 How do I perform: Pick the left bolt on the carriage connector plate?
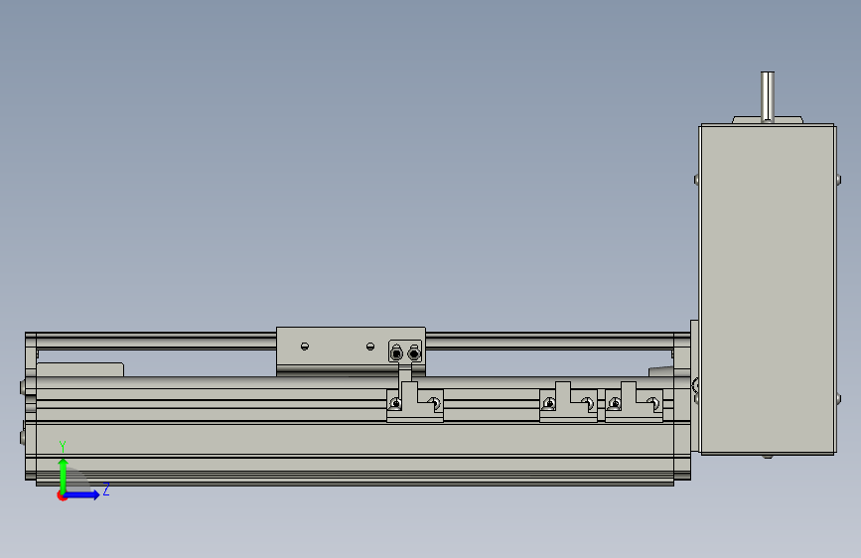(x=396, y=353)
